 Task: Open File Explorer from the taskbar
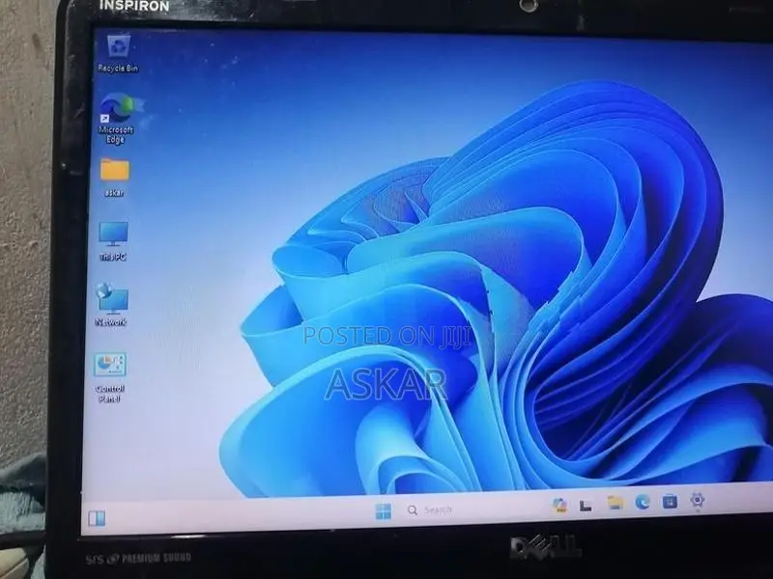(x=615, y=503)
